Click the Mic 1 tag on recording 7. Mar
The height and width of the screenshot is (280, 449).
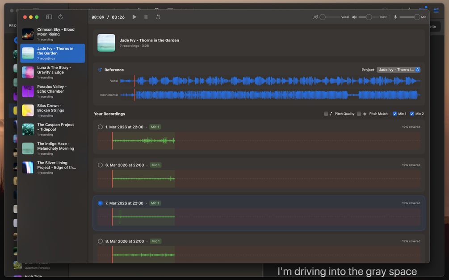point(155,203)
